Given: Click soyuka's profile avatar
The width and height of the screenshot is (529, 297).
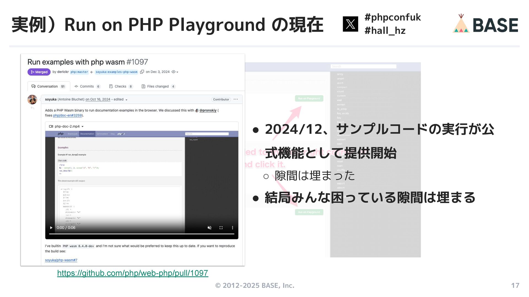Looking at the screenshot, I should pyautogui.click(x=32, y=99).
